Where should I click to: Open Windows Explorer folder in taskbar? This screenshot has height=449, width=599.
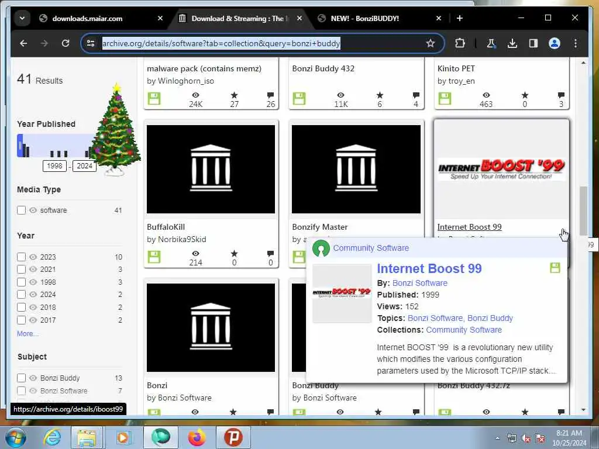pos(87,437)
